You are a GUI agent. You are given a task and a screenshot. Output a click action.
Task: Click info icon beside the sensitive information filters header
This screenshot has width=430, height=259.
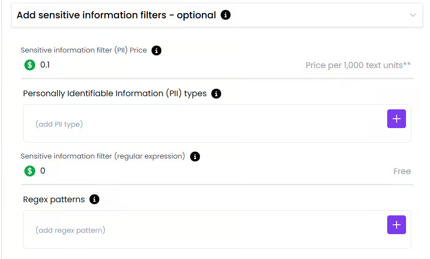tap(226, 15)
